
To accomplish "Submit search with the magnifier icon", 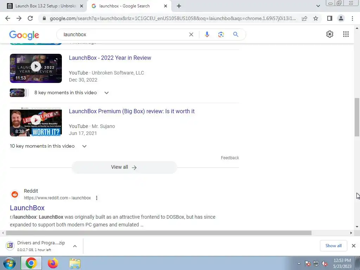I will (x=236, y=34).
